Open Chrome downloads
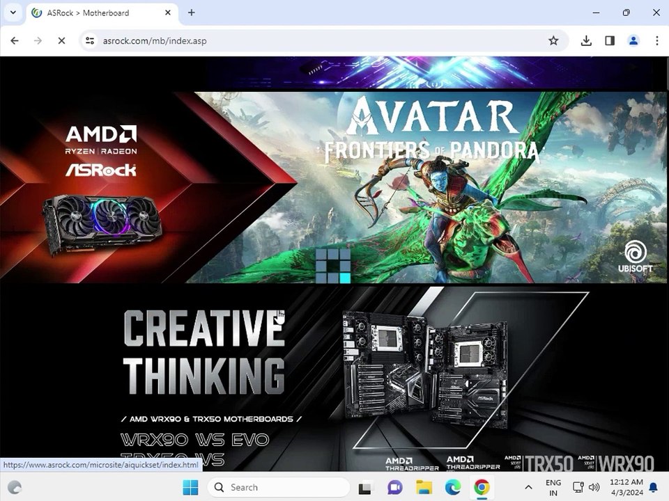This screenshot has width=669, height=501. [x=586, y=41]
